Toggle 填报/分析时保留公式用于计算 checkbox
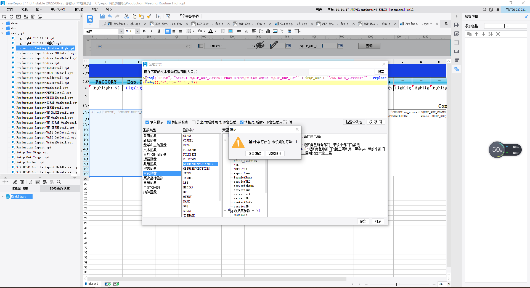The image size is (530, 288). click(242, 122)
